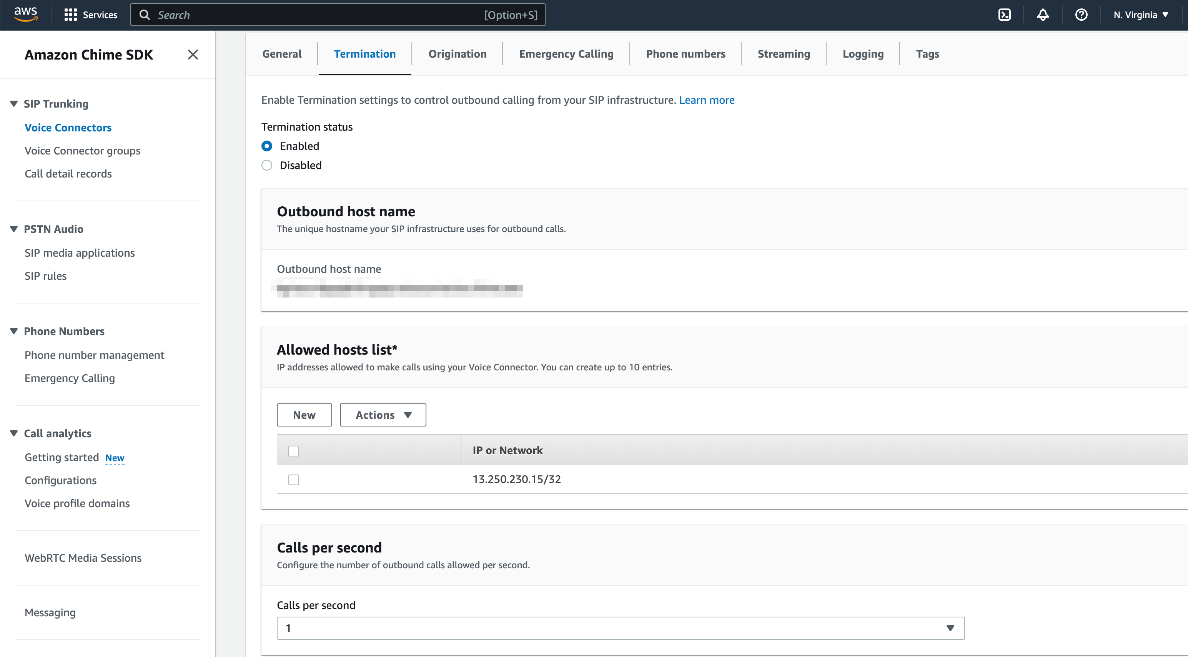Switch to the Origination tab

pos(457,54)
